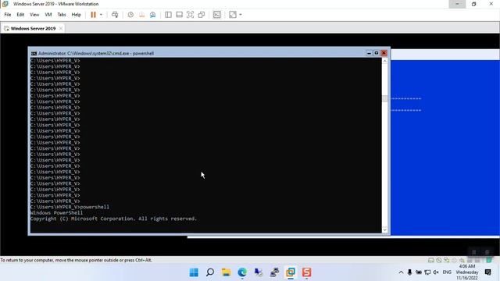Click the VMware network adapter status icon
Image resolution: width=500 pixels, height=281 pixels.
point(446,260)
